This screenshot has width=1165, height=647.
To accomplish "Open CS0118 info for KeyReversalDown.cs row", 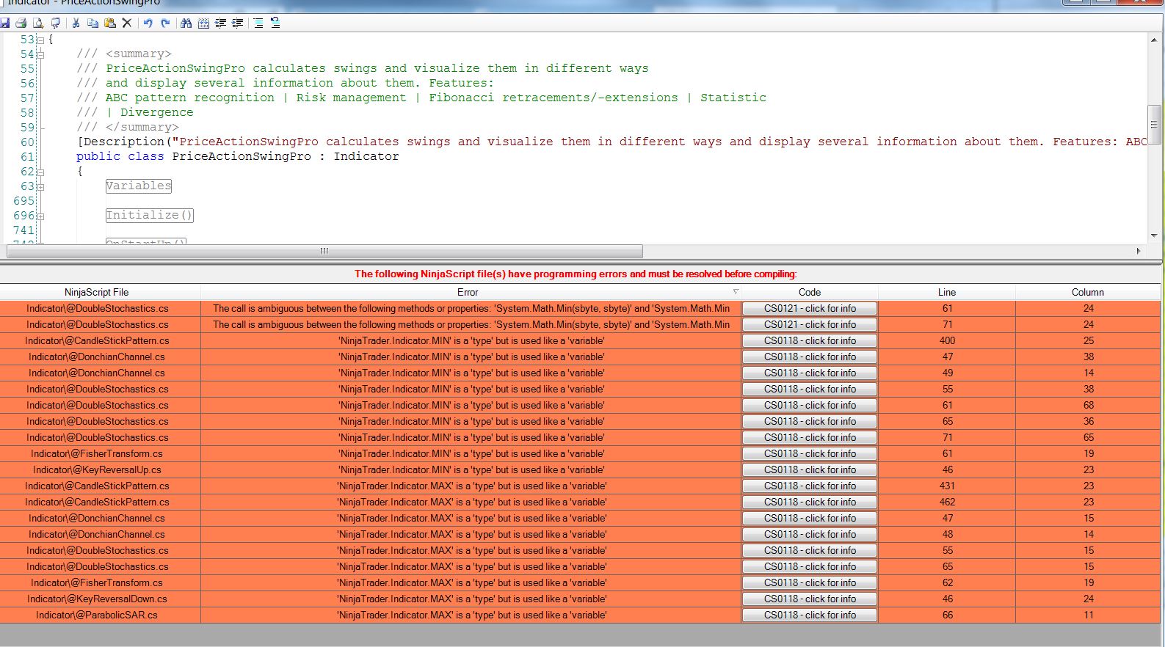I will (x=810, y=599).
